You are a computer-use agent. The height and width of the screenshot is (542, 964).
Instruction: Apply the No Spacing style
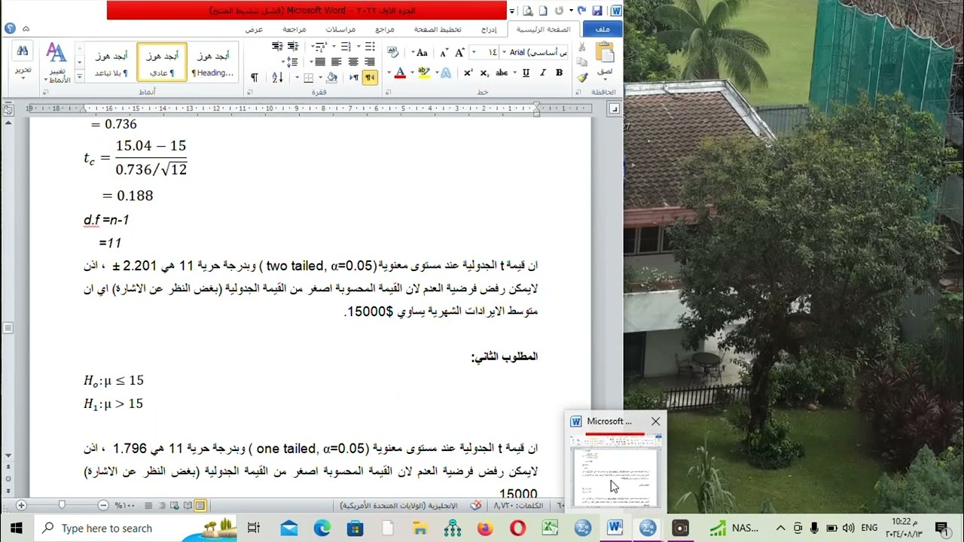coord(111,62)
